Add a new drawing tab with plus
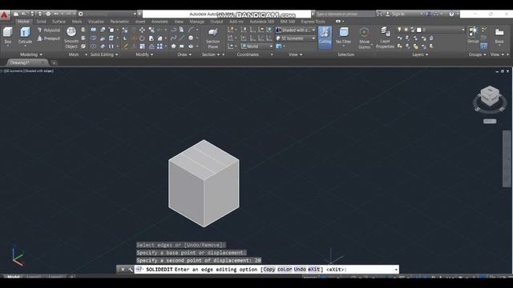Image resolution: width=513 pixels, height=288 pixels. (55, 62)
